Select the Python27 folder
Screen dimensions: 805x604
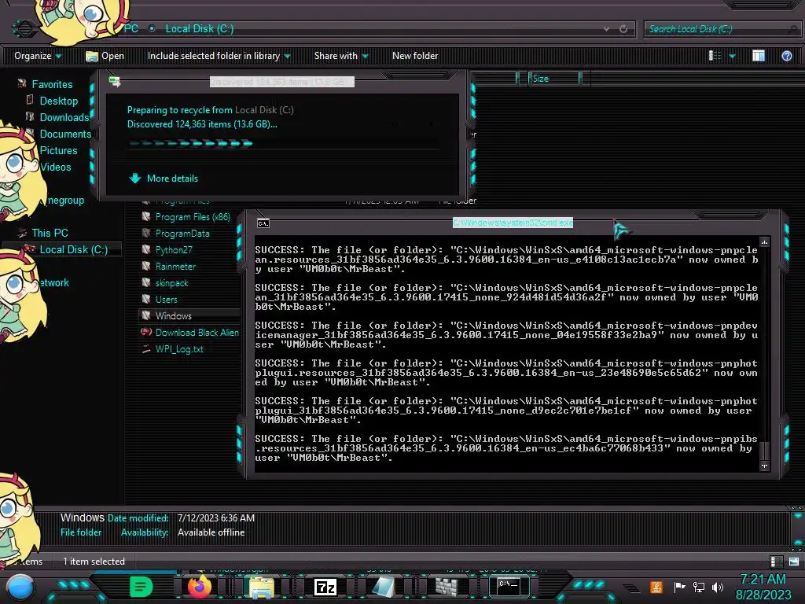coord(174,249)
